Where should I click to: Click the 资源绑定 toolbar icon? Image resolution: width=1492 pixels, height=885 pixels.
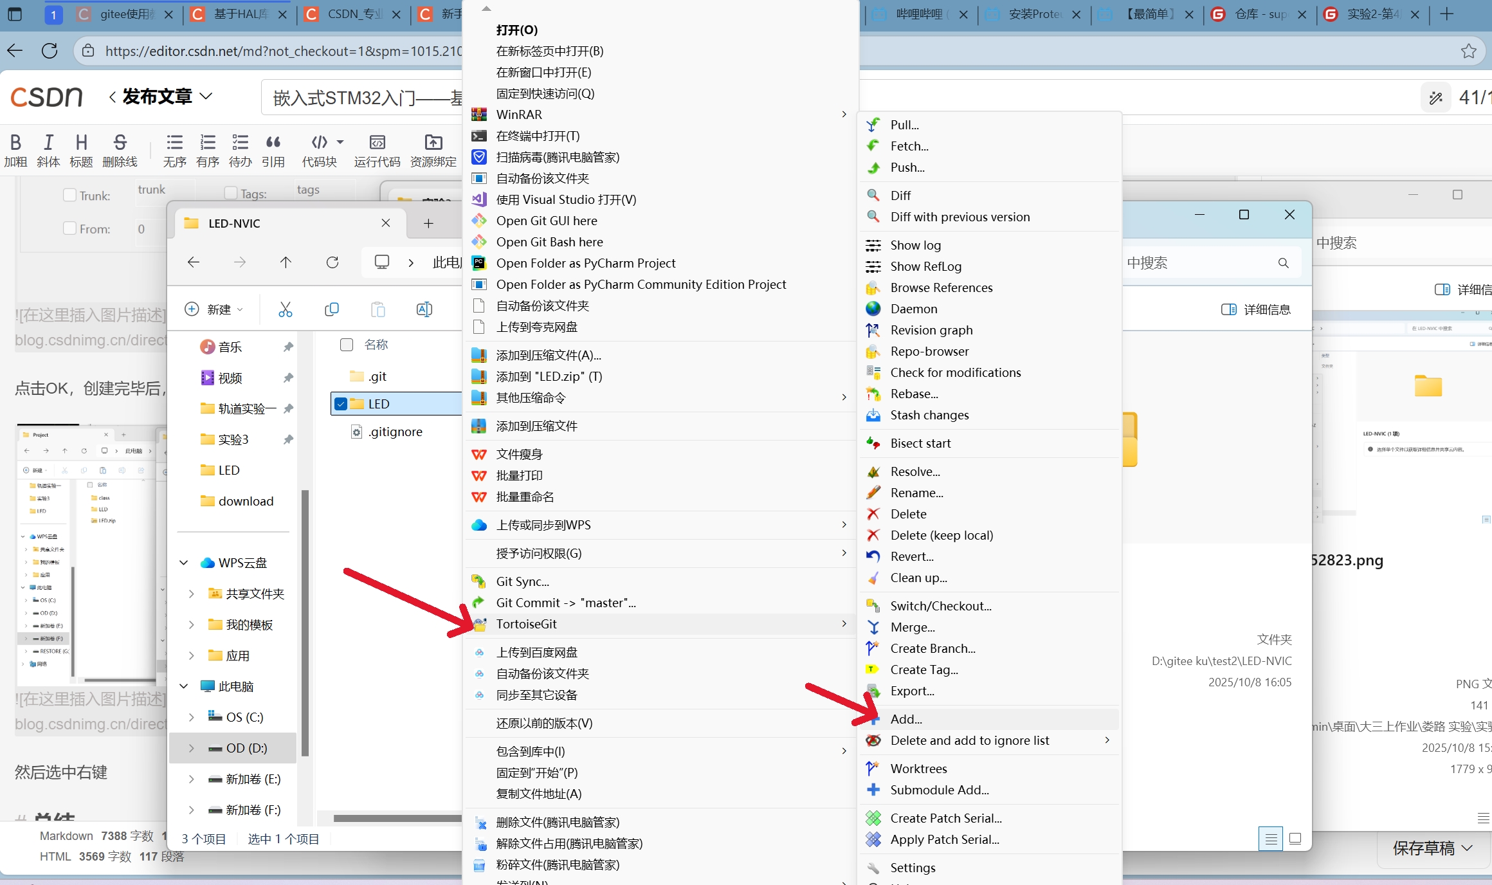433,150
